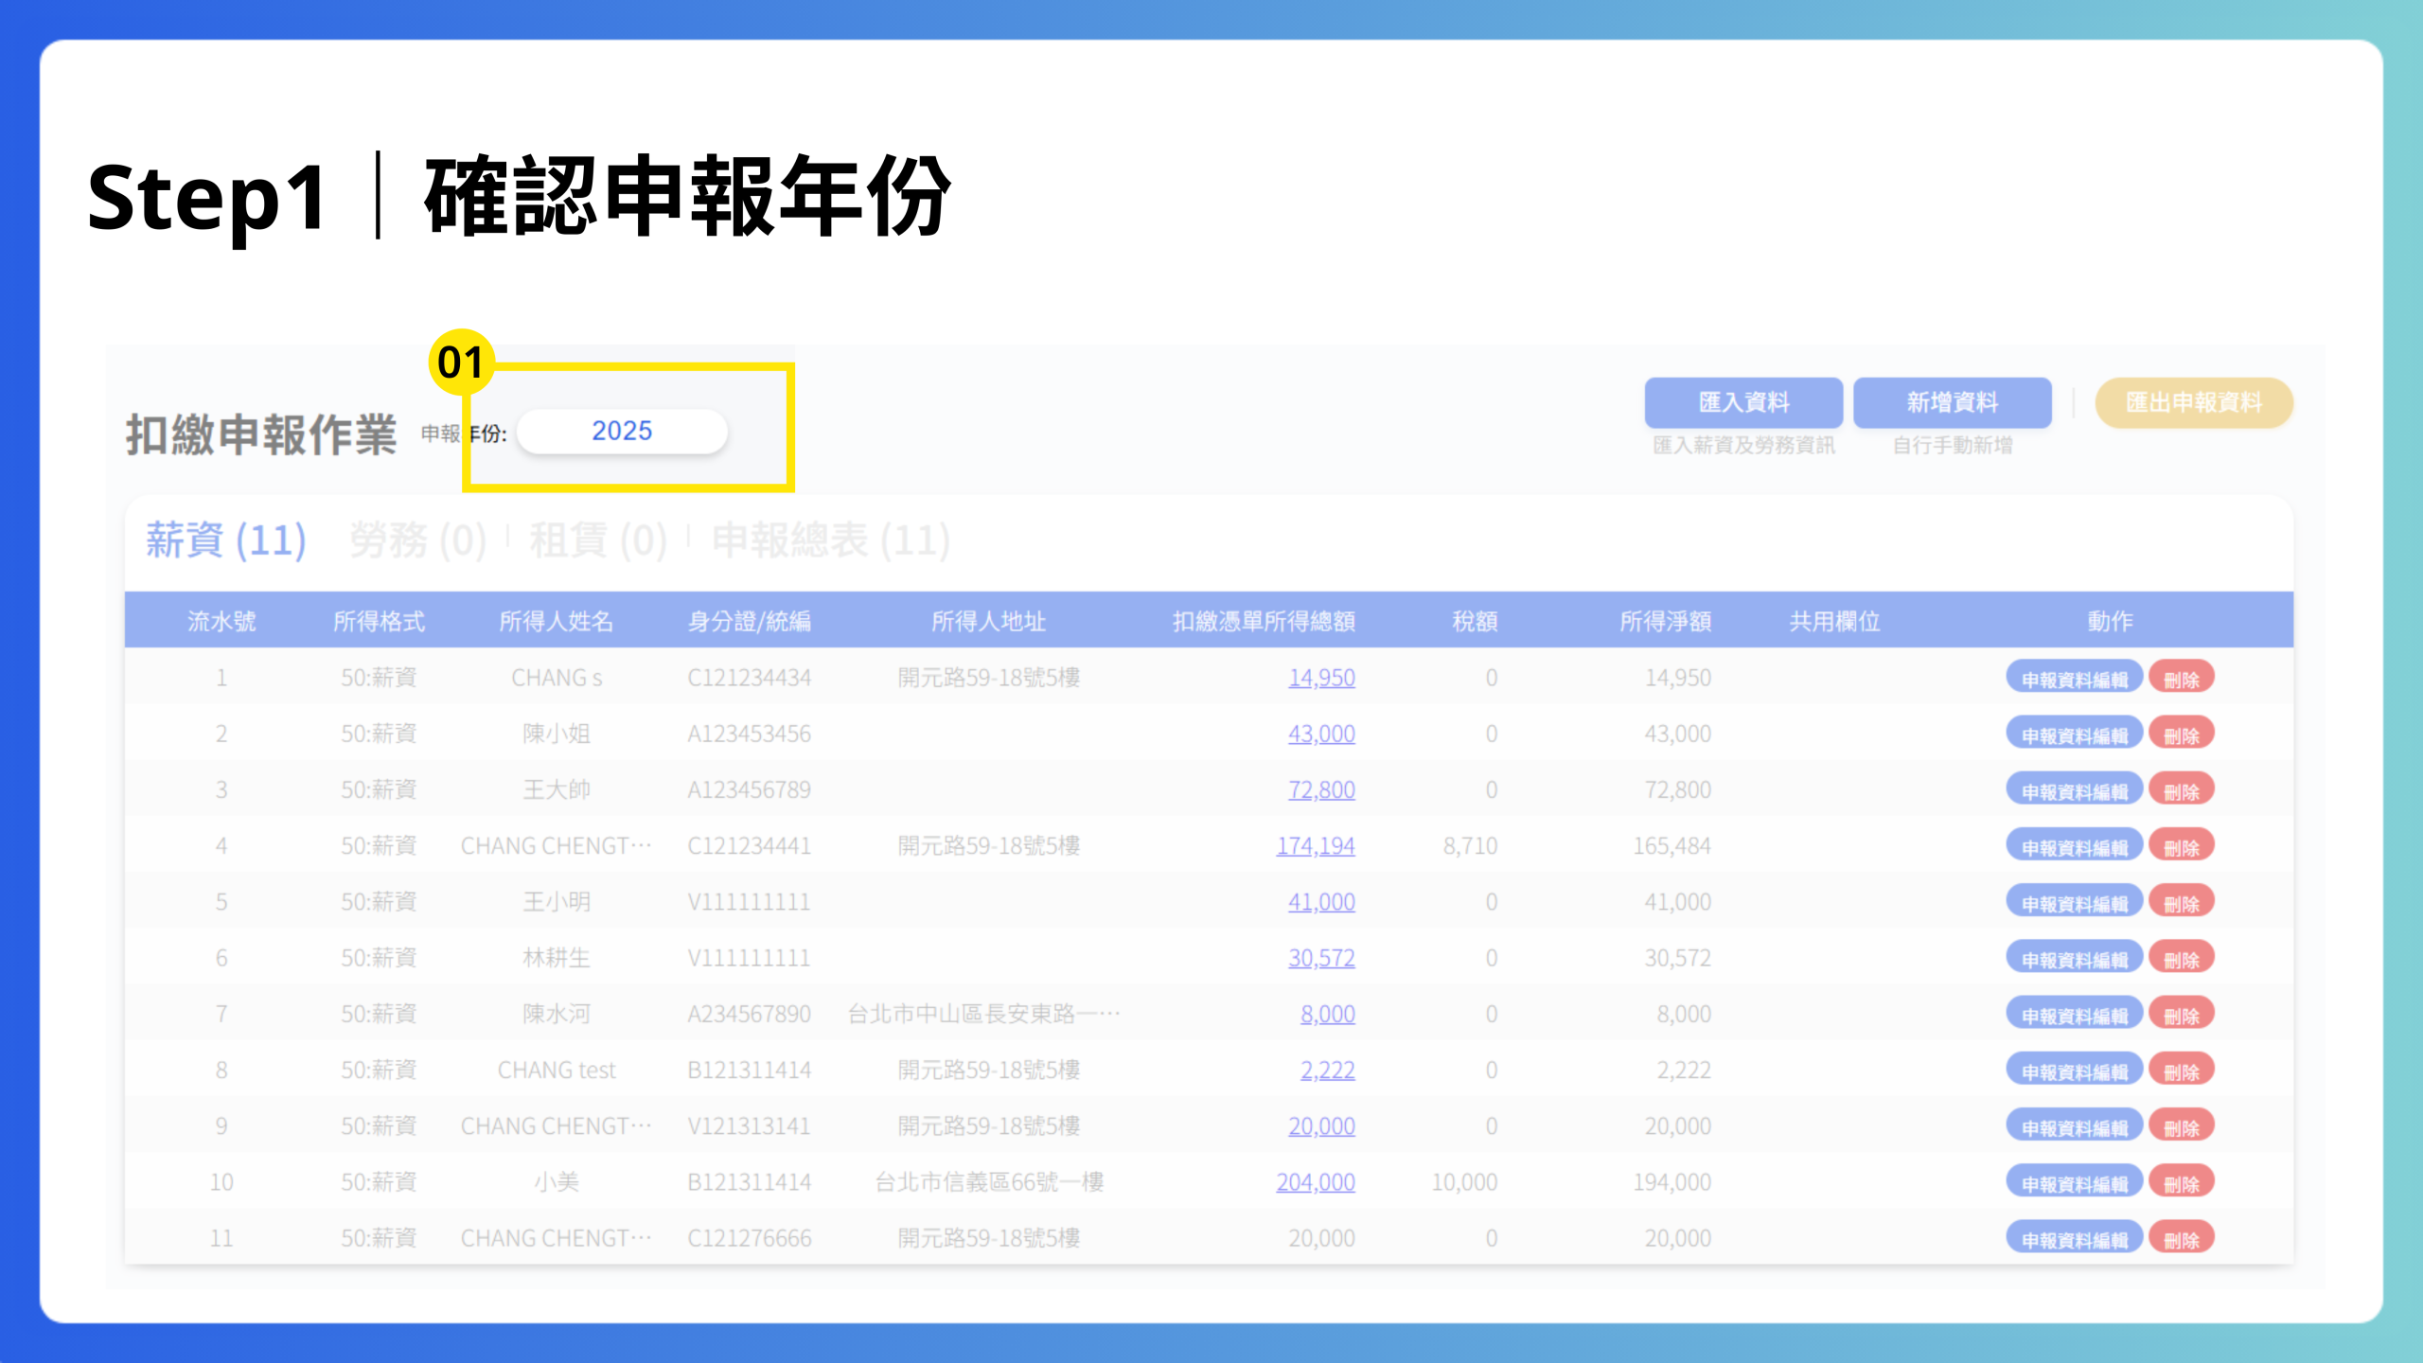This screenshot has width=2423, height=1363.
Task: Delete row 11 record C121276666
Action: [x=2181, y=1238]
